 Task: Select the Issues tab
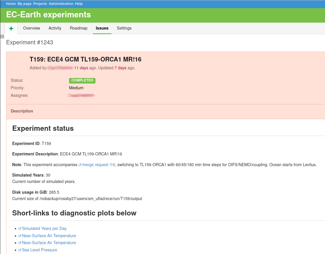tap(102, 28)
